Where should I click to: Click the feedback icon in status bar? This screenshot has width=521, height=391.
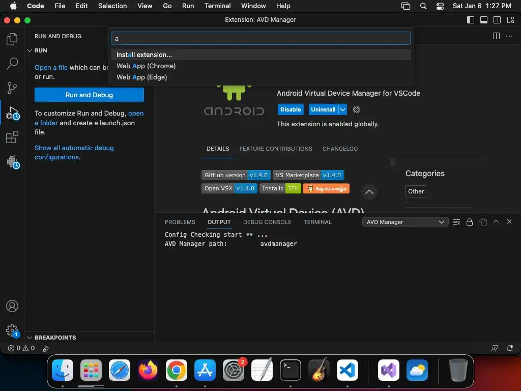pos(495,348)
